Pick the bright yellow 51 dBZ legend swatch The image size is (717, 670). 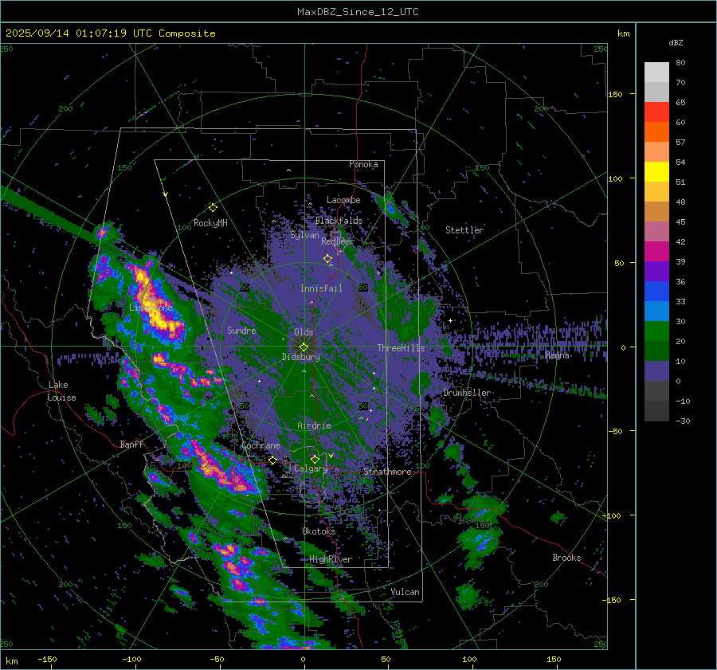[x=656, y=172]
